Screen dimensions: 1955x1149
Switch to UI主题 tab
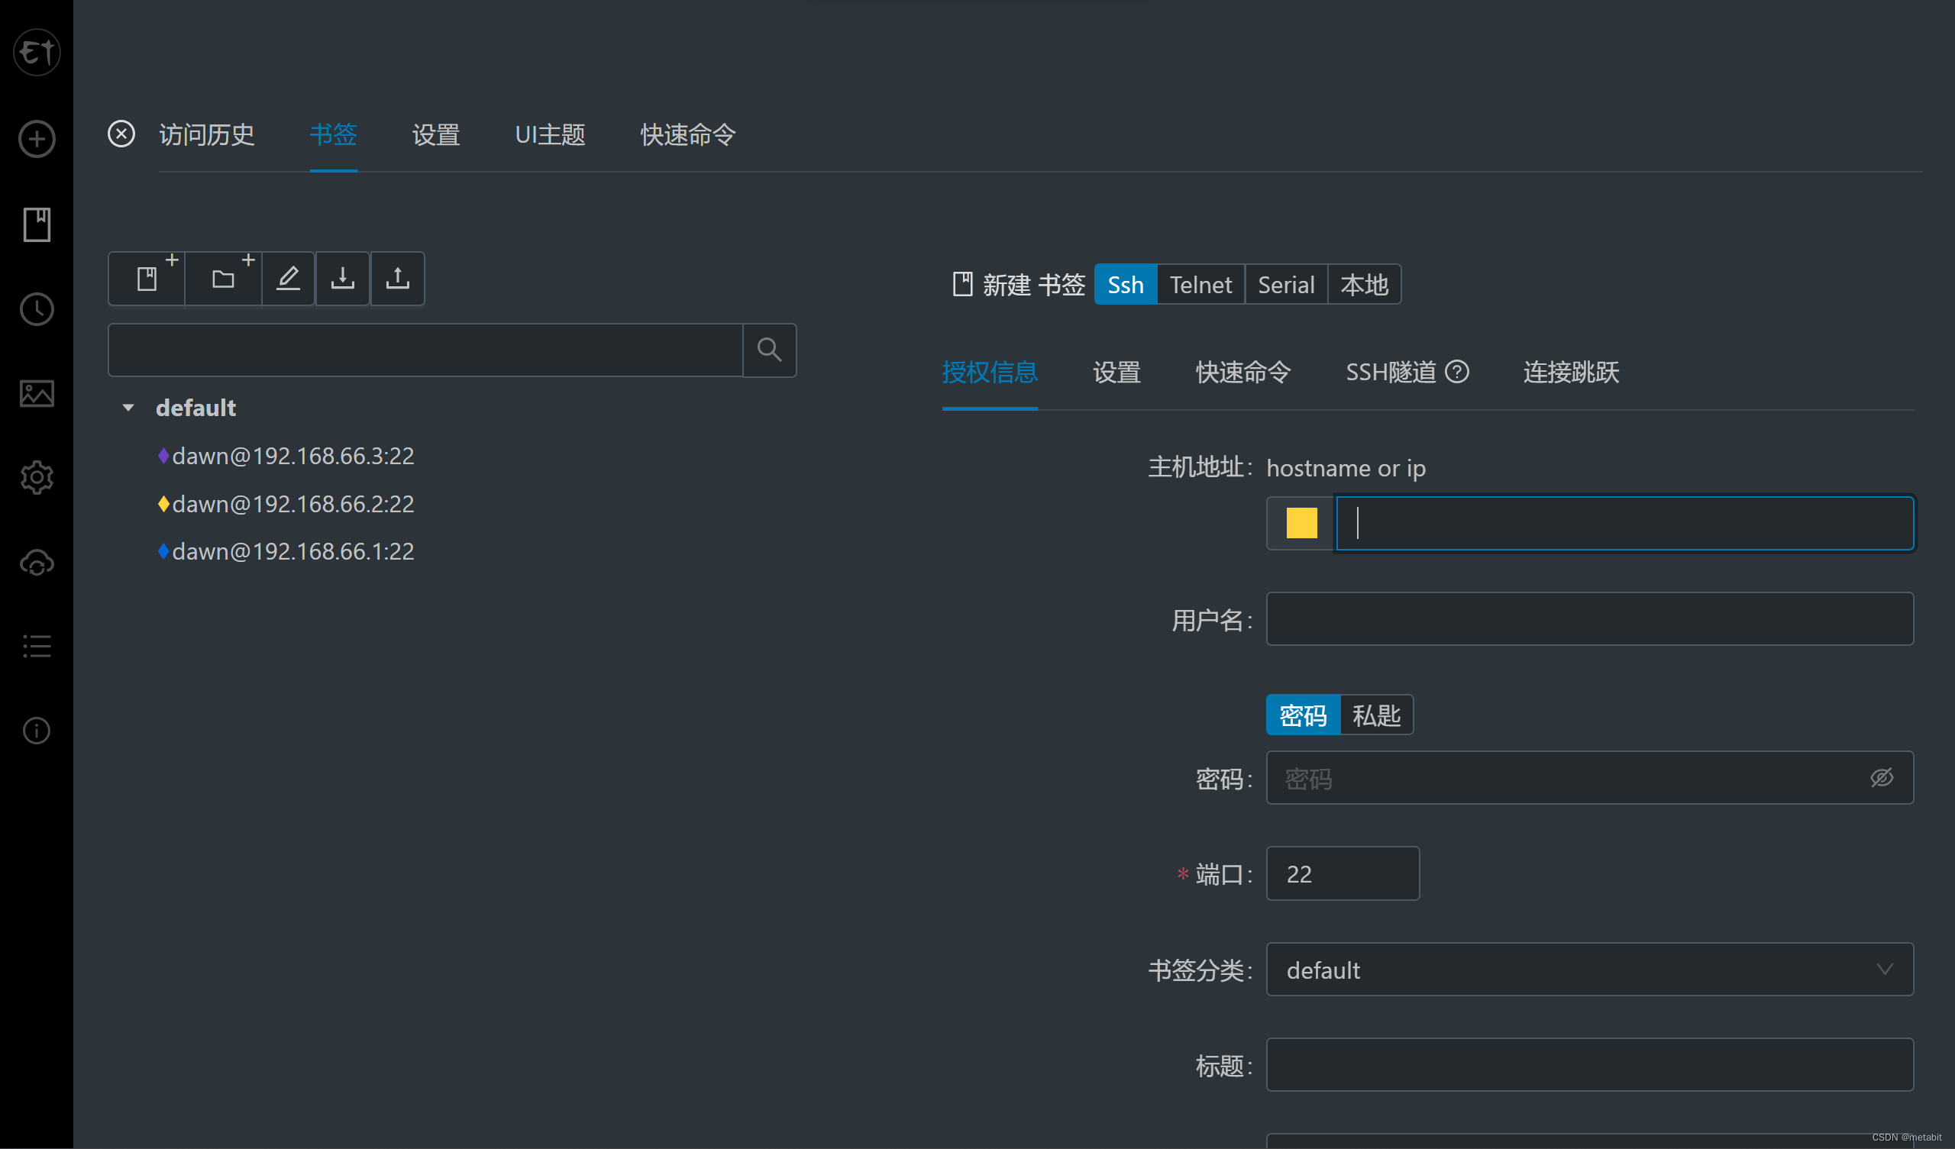coord(550,135)
